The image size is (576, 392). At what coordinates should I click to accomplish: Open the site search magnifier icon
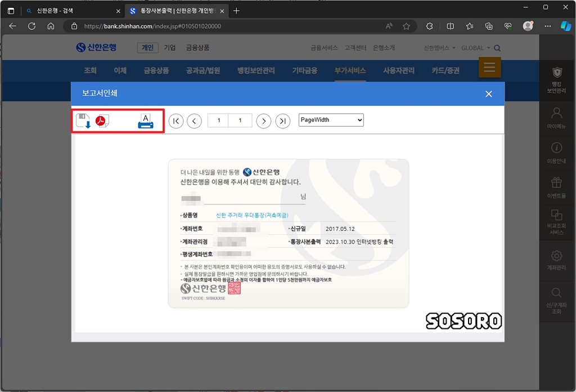pos(497,48)
